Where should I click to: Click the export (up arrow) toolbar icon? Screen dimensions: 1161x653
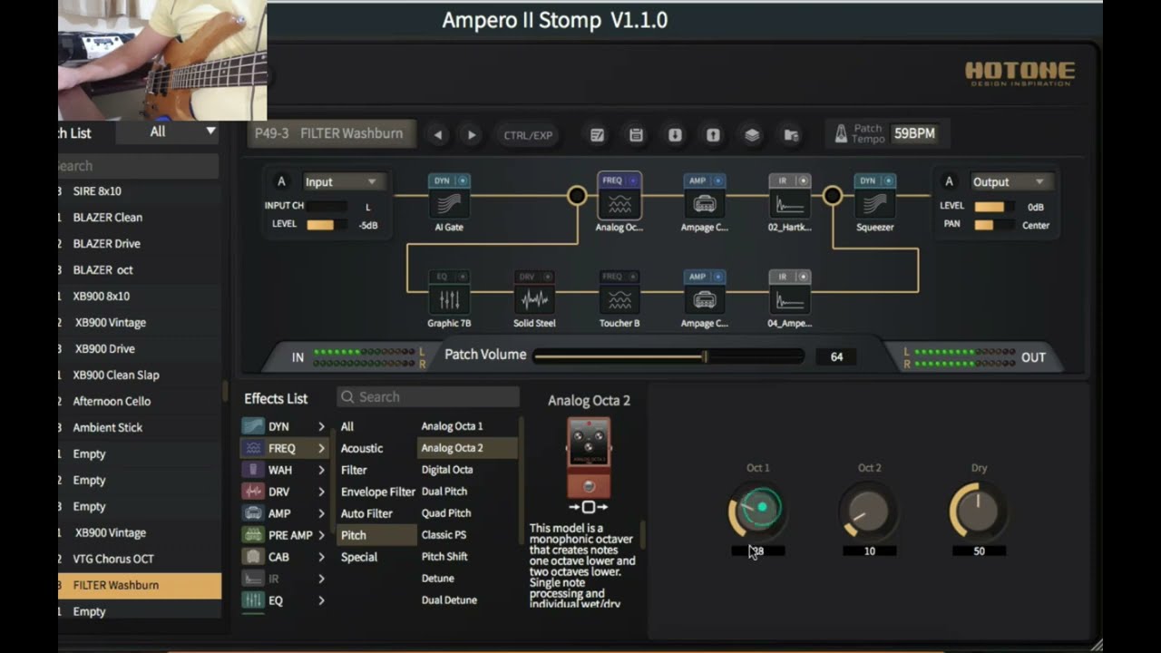[713, 135]
